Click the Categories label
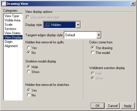 (x=10, y=11)
